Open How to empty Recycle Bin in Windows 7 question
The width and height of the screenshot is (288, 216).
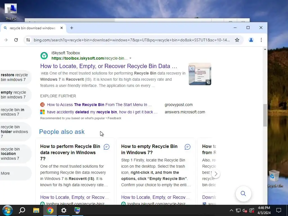point(149,150)
